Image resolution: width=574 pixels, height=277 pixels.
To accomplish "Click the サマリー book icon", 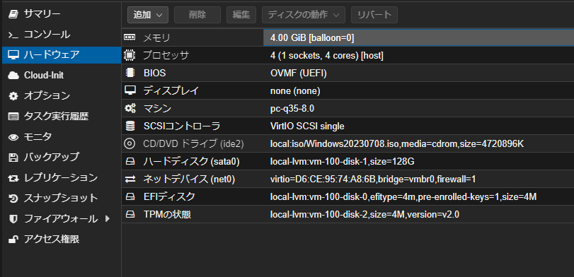I will (13, 14).
